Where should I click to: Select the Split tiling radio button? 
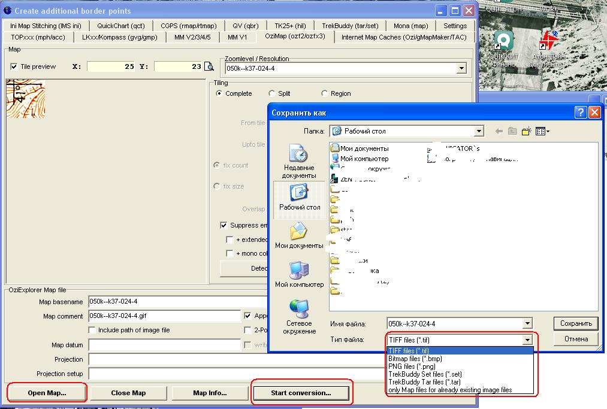pyautogui.click(x=272, y=93)
